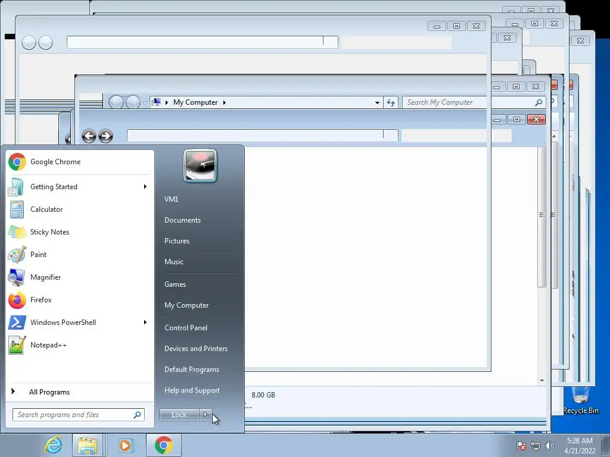Expand arrow before My Computer breadcrumb
This screenshot has height=457, width=610.
(167, 102)
